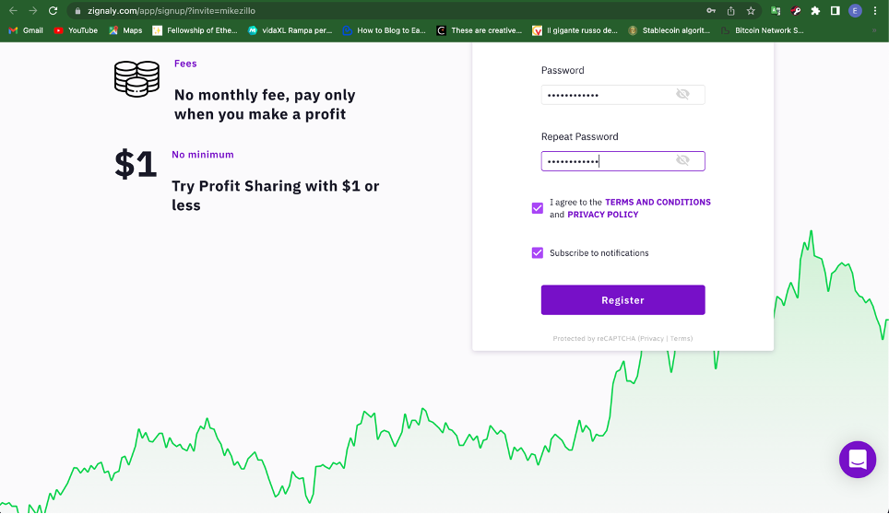Open the Chrome extensions puzzle icon
Image resolution: width=889 pixels, height=514 pixels.
pos(815,11)
